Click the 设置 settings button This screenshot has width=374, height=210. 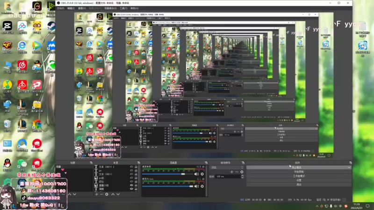(x=299, y=180)
